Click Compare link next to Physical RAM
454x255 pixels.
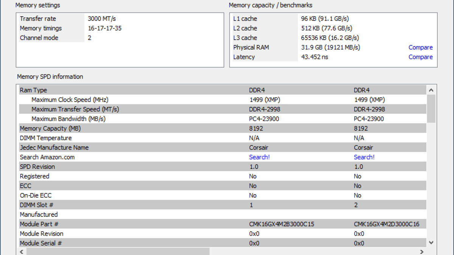[420, 48]
